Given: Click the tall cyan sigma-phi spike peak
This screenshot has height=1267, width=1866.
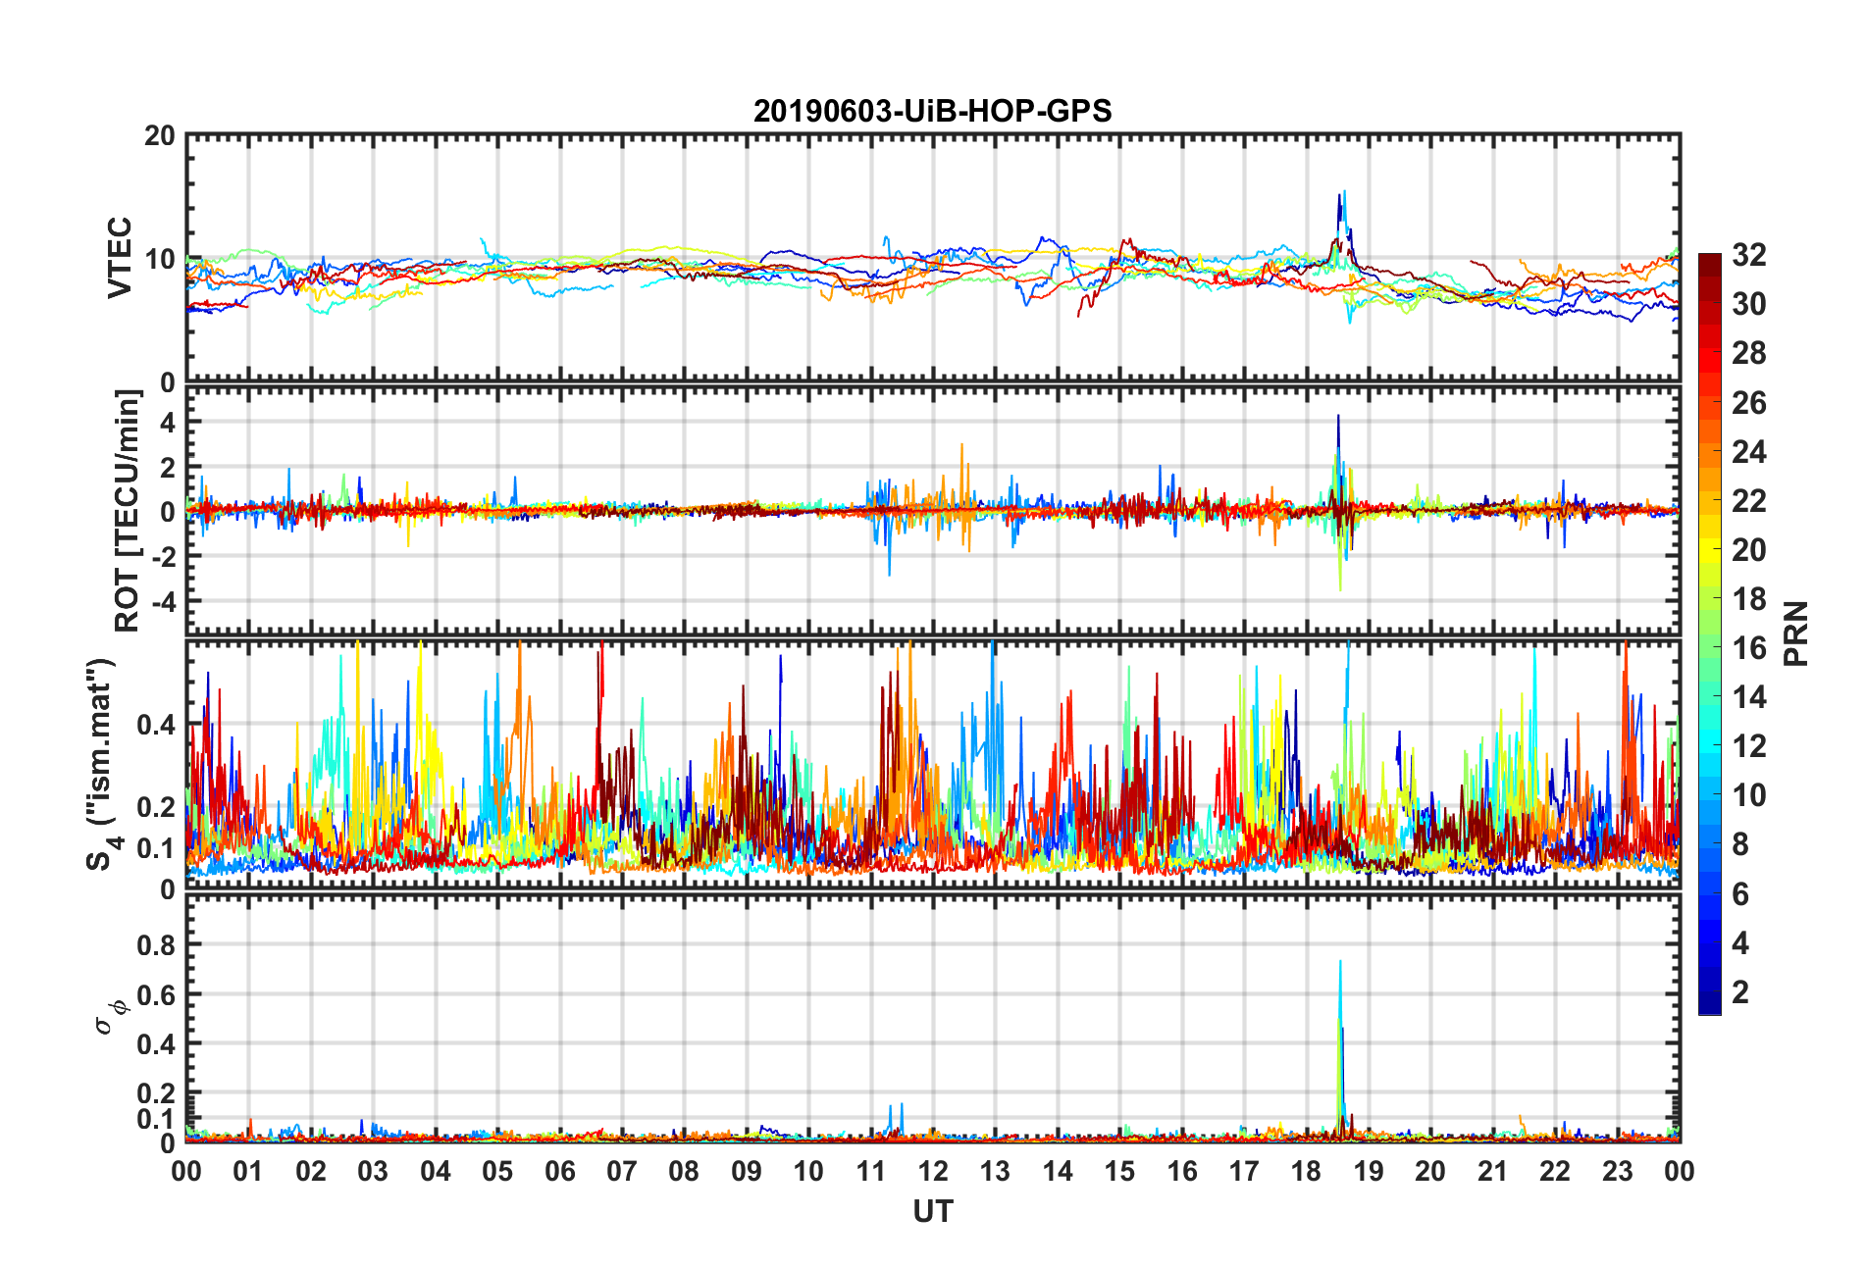Looking at the screenshot, I should point(1340,963).
